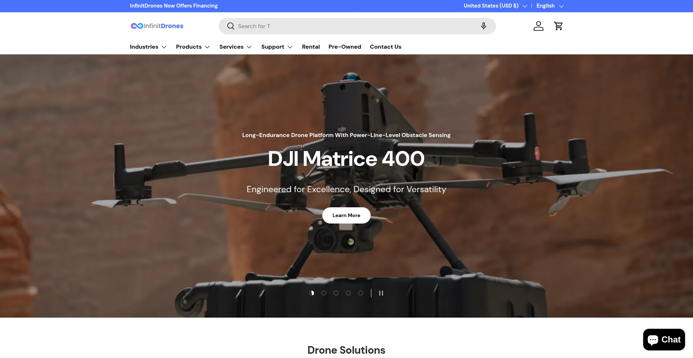
Task: Click the magnifier search icon
Action: coord(231,26)
